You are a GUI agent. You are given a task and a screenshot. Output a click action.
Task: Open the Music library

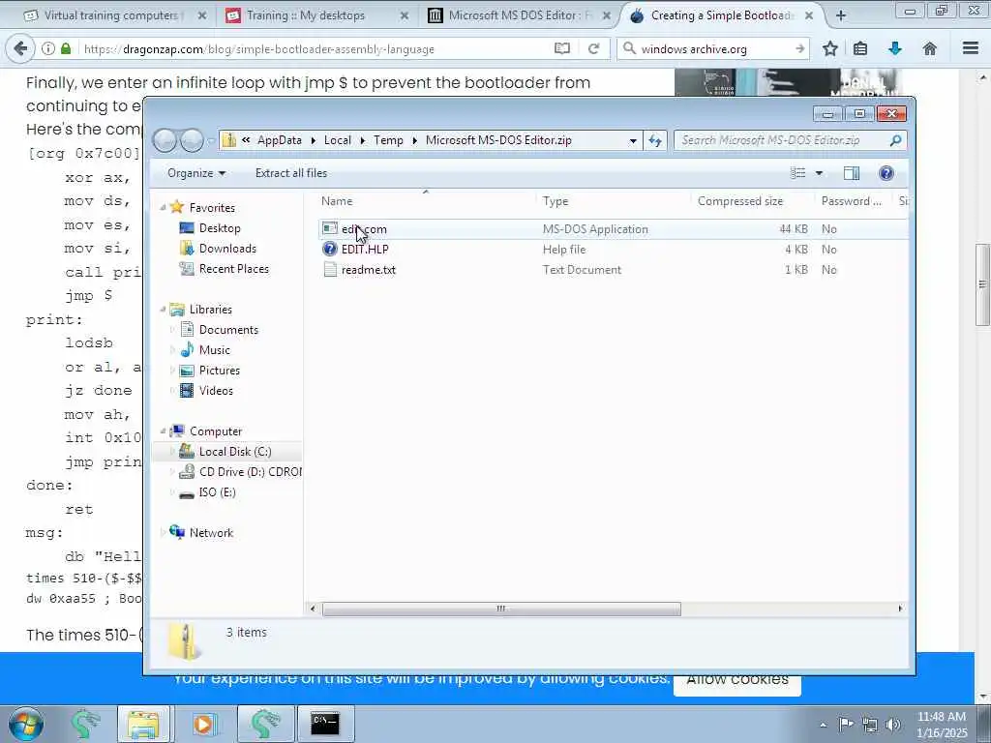coord(214,350)
